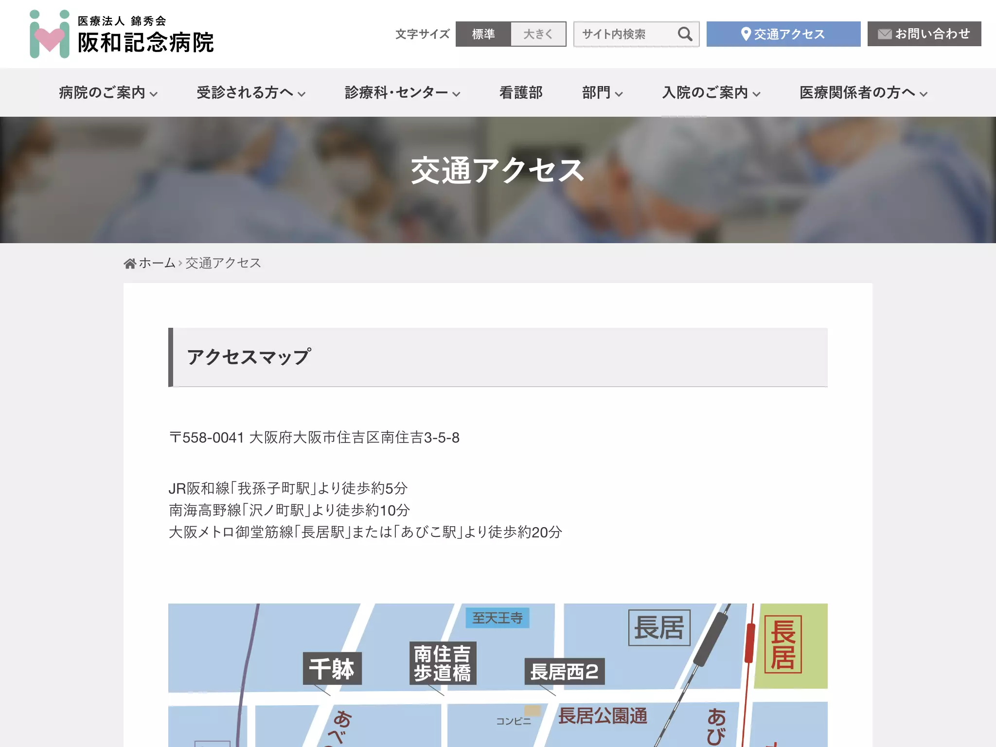Open the 医療関係者の方へ menu item
996x747 pixels.
click(857, 92)
